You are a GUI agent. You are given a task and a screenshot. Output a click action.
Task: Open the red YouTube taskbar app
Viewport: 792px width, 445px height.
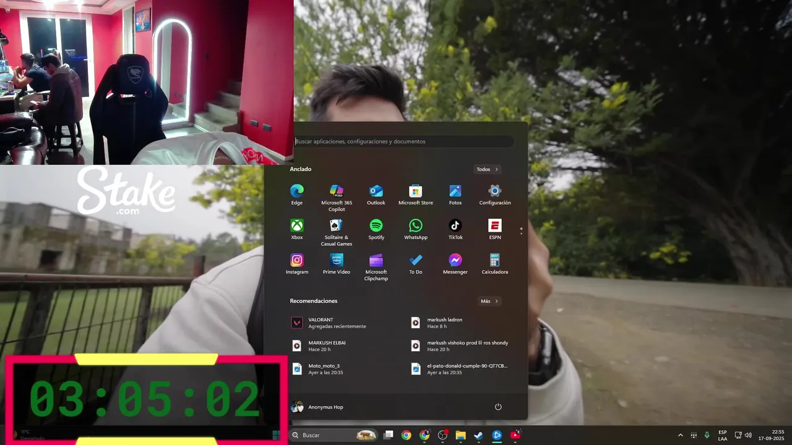coord(515,435)
